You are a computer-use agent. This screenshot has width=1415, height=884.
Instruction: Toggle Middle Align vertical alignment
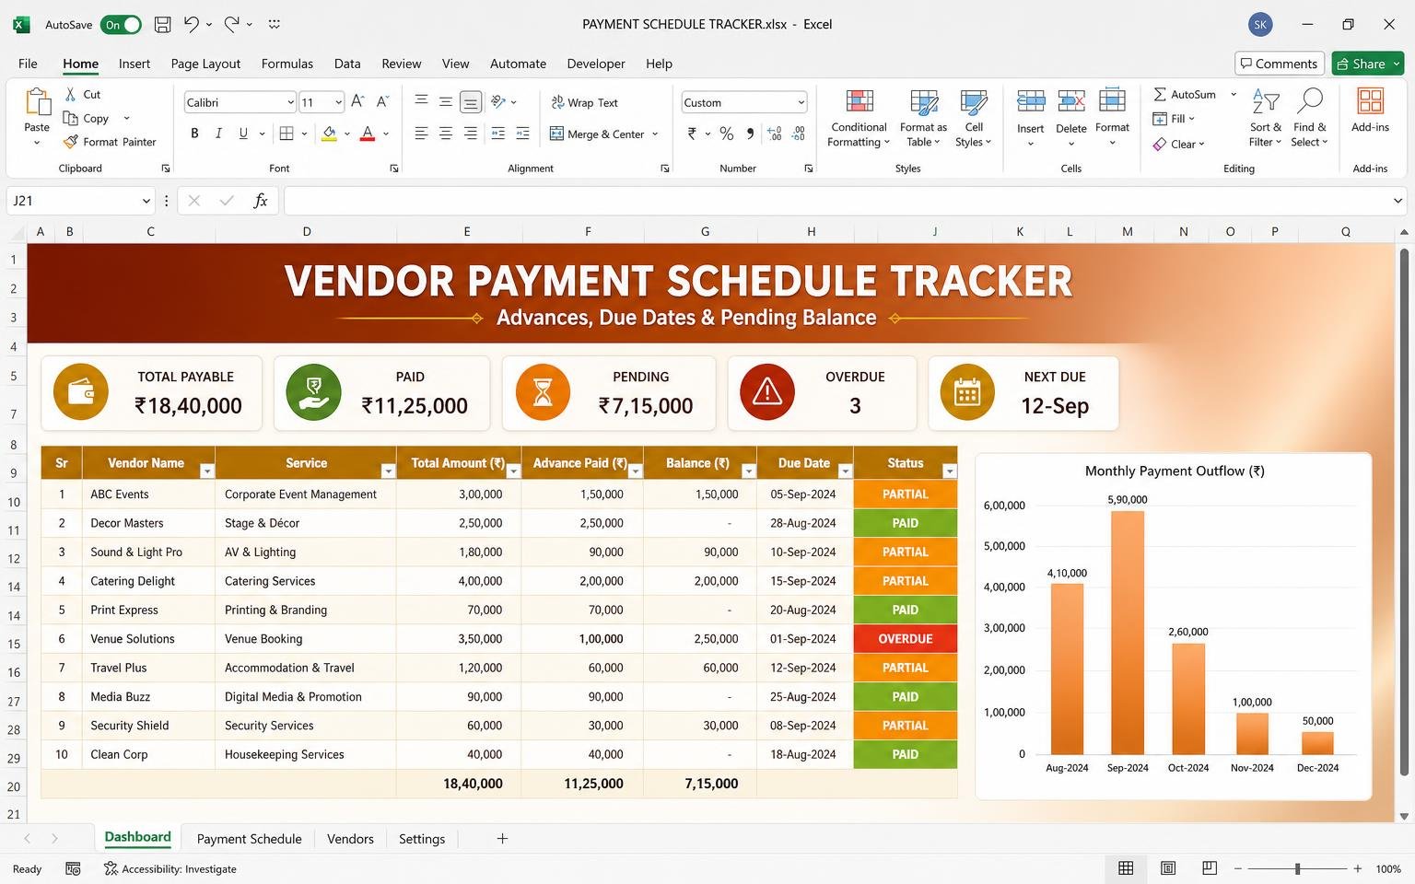[446, 101]
